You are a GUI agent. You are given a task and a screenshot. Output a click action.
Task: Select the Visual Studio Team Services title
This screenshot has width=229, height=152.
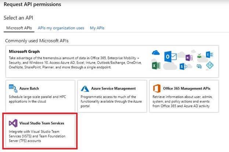pyautogui.click(x=42, y=123)
